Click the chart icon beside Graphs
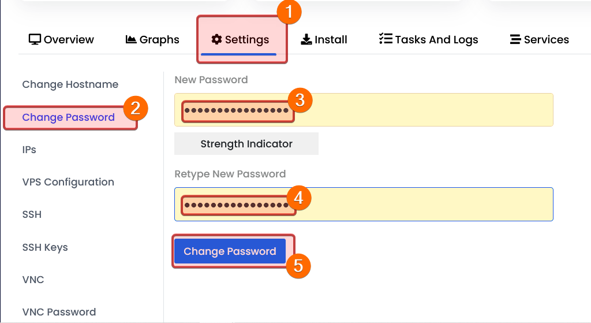This screenshot has width=591, height=323. click(x=131, y=39)
